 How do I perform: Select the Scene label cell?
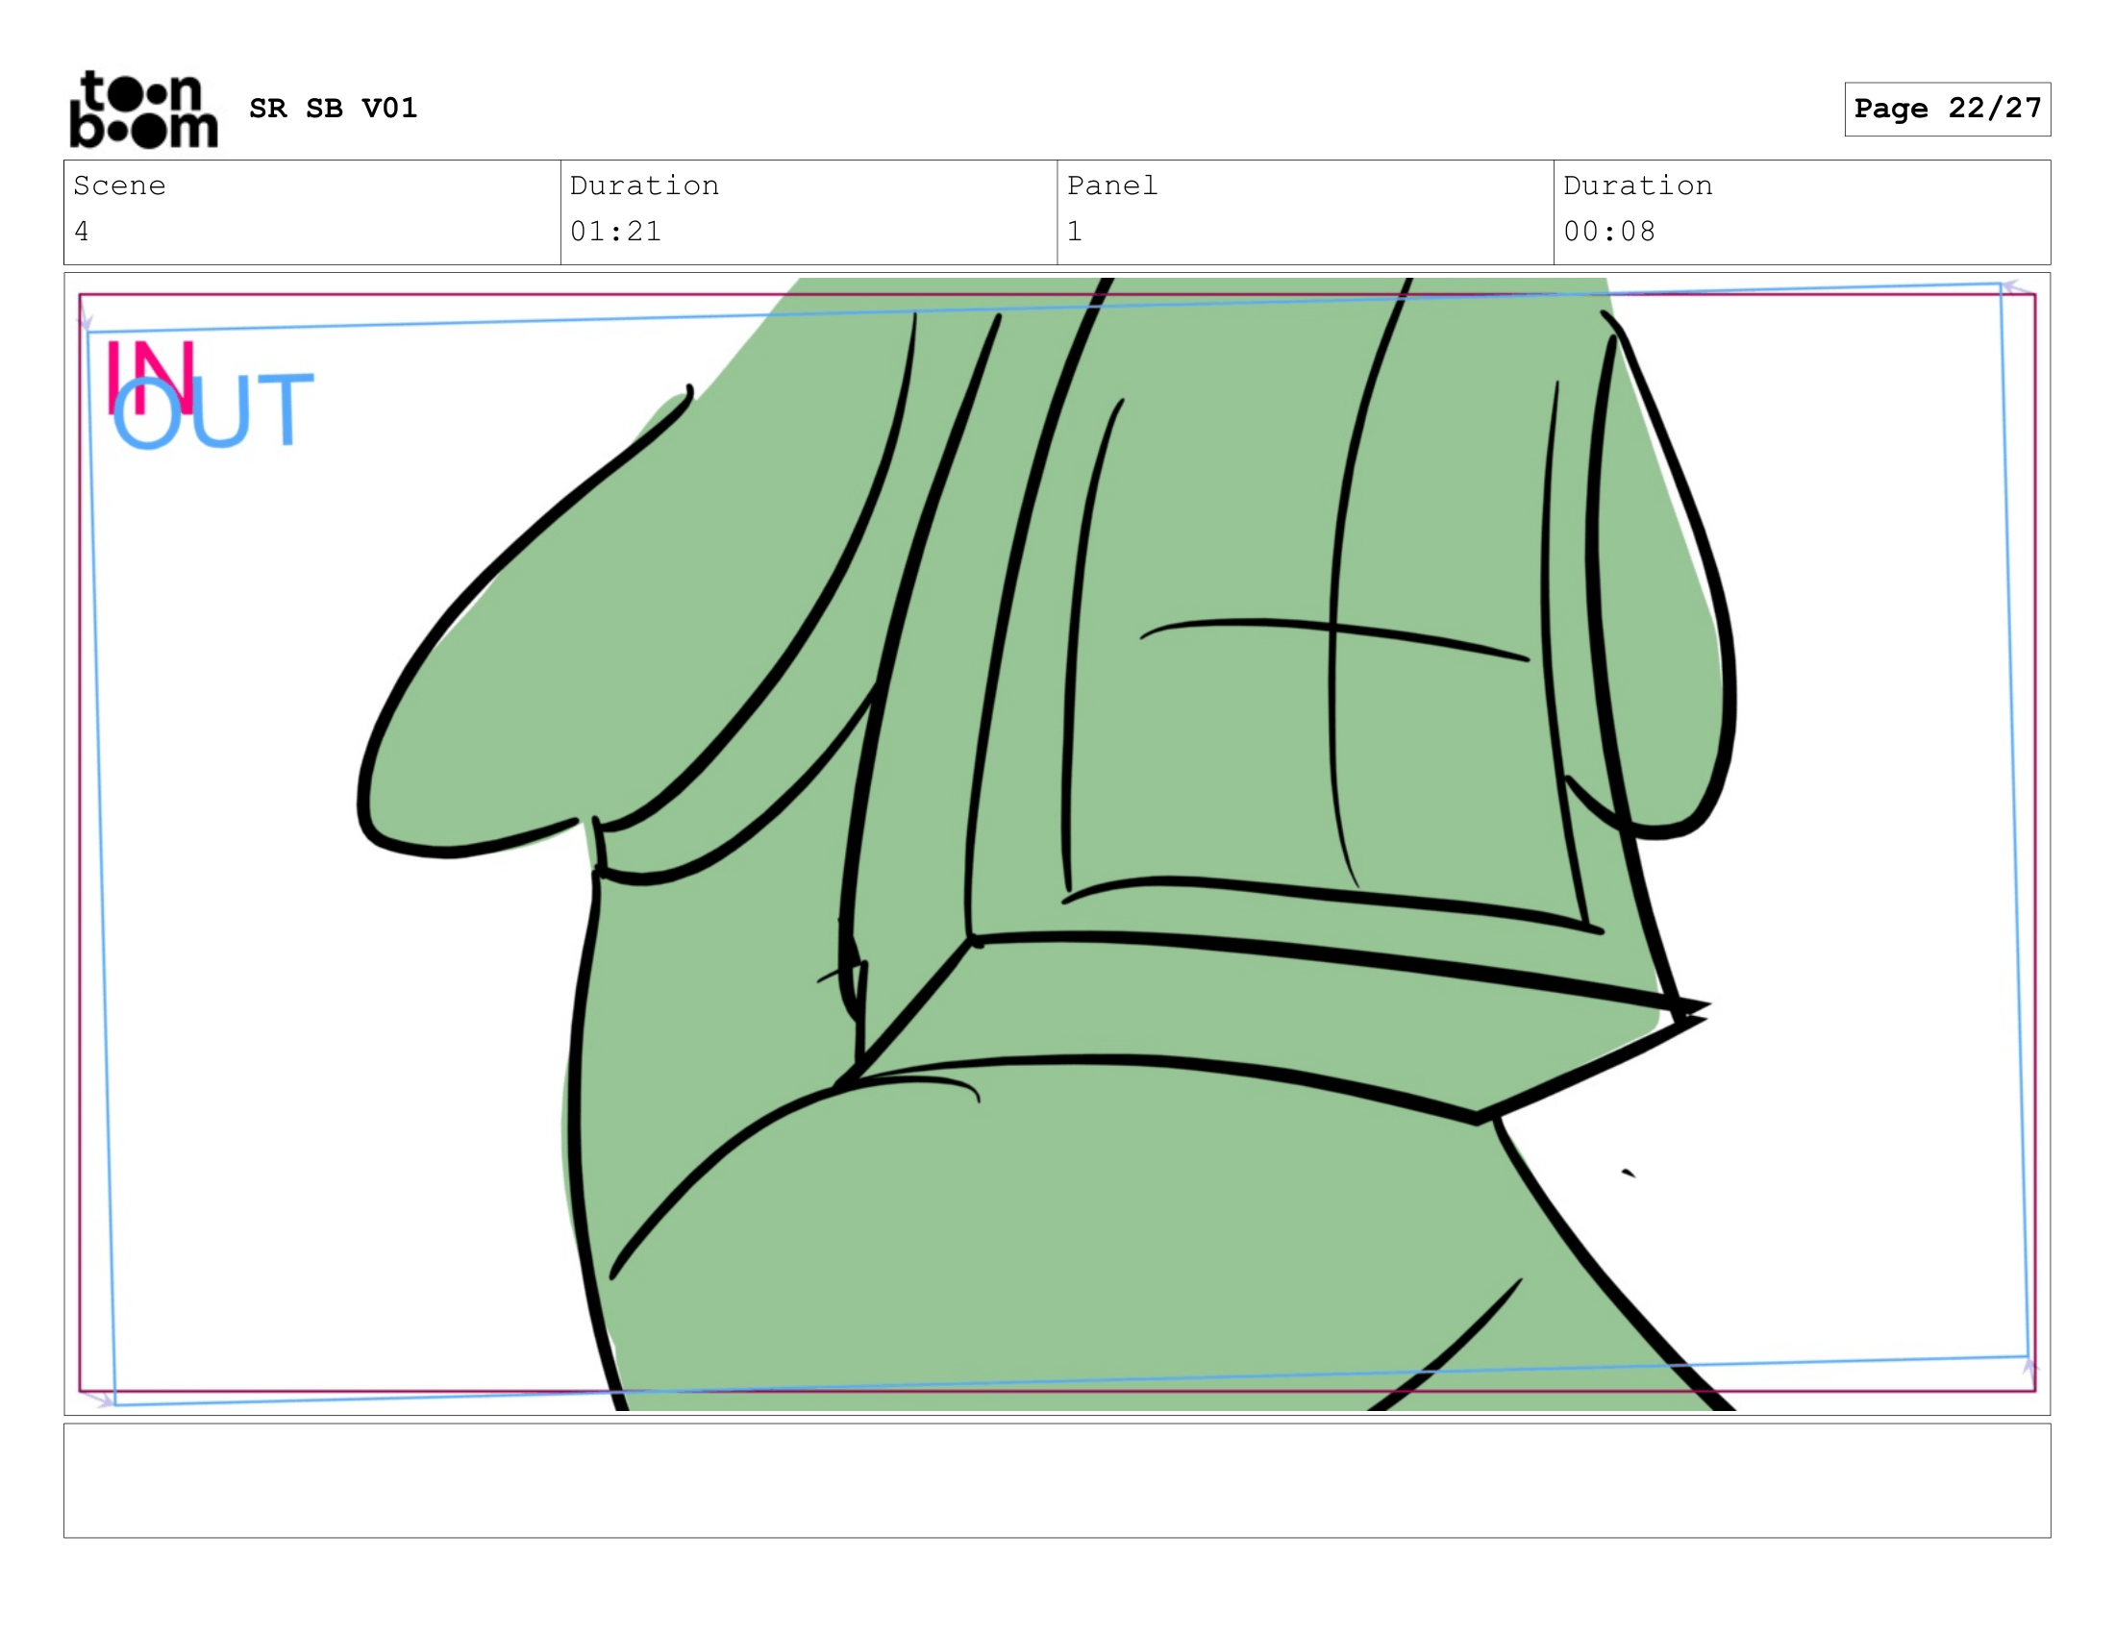coord(119,186)
